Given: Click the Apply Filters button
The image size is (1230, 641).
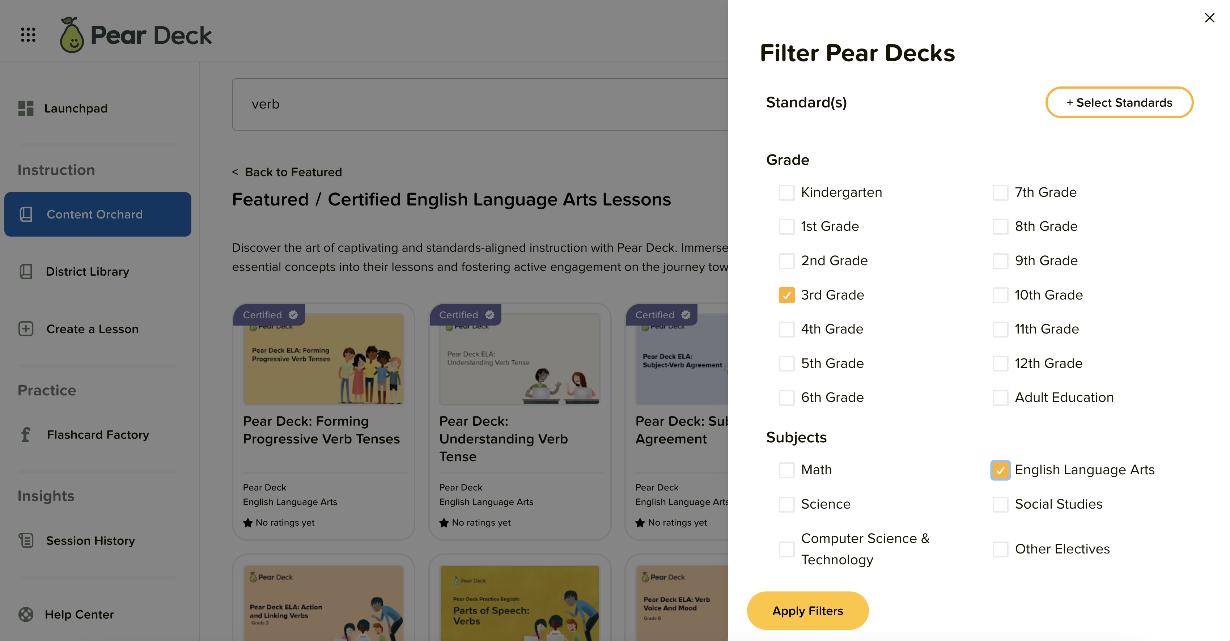Looking at the screenshot, I should pos(807,611).
